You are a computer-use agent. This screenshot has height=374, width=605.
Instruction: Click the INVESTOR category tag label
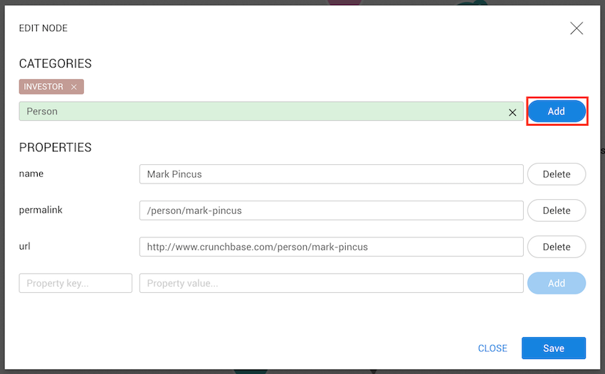pos(43,87)
